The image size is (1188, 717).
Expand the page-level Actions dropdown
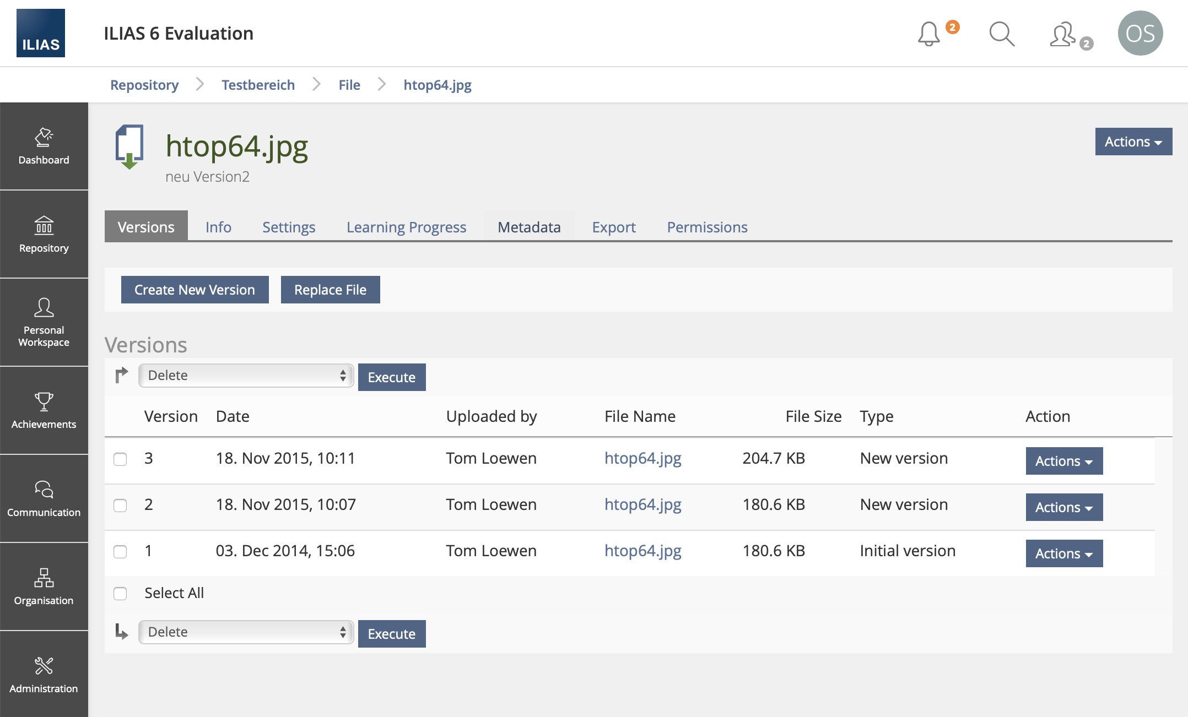[1133, 142]
